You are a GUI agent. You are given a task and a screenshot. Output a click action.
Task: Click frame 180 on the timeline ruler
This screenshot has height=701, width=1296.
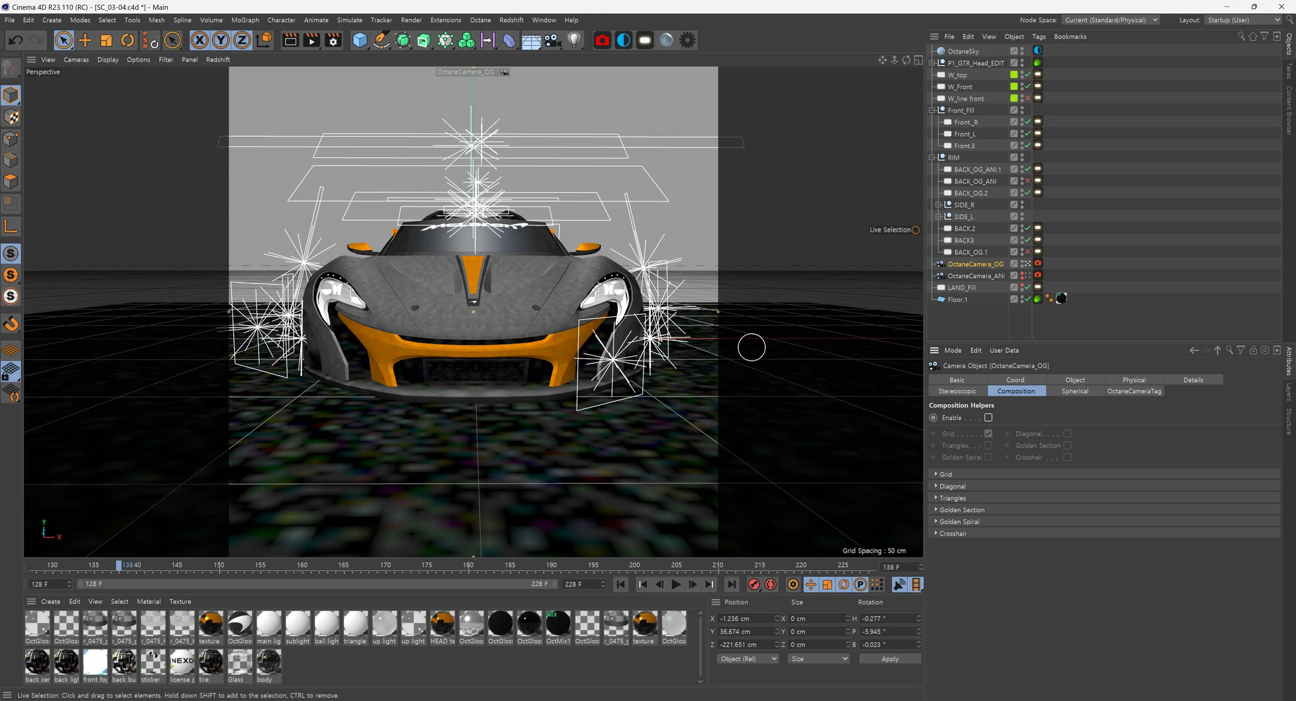[468, 565]
